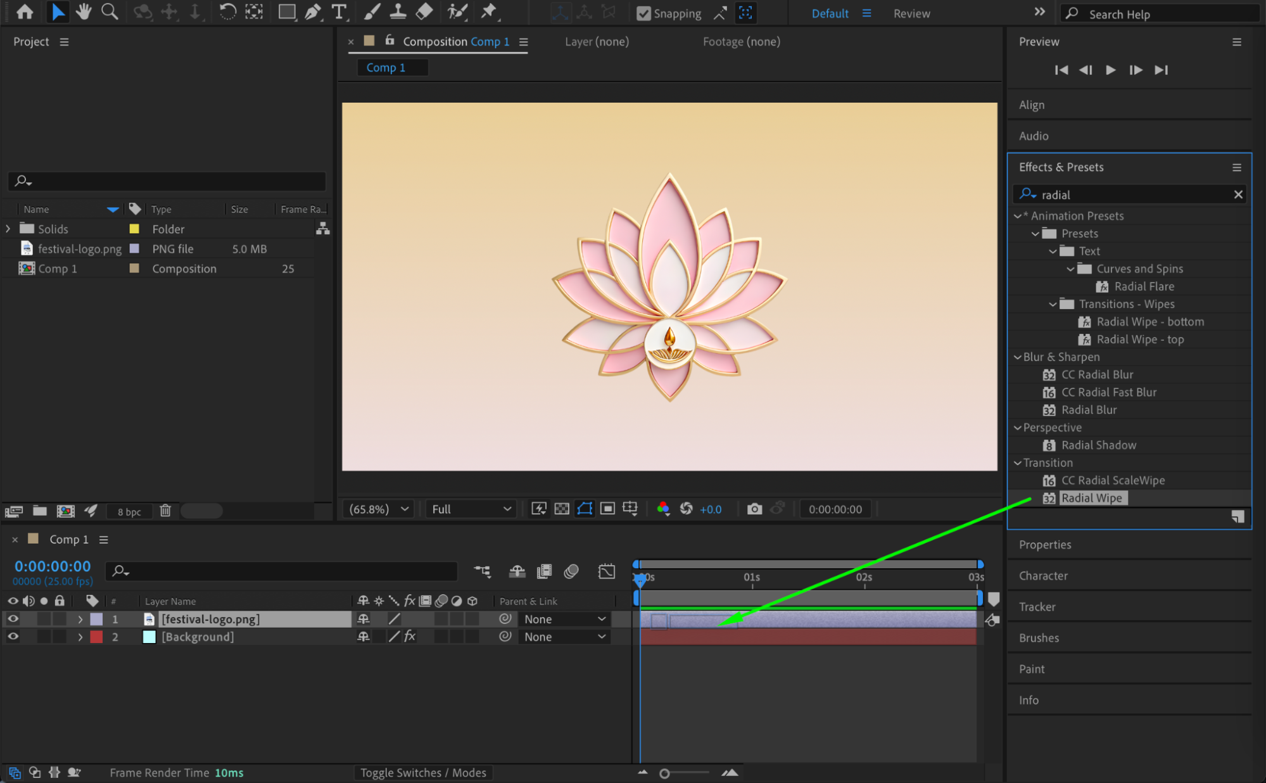Hide the festival-logo.png layer eye
Image resolution: width=1266 pixels, height=783 pixels.
[x=13, y=619]
